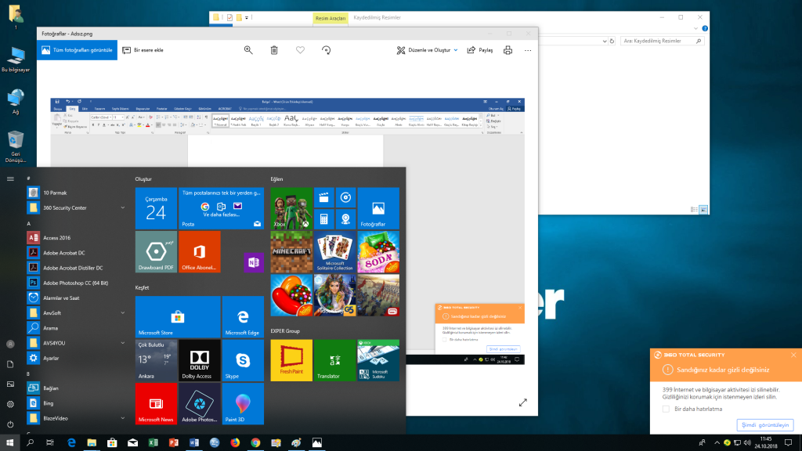Open the three-dots more menu in Photos
Screen dimensions: 802x451
(x=529, y=50)
